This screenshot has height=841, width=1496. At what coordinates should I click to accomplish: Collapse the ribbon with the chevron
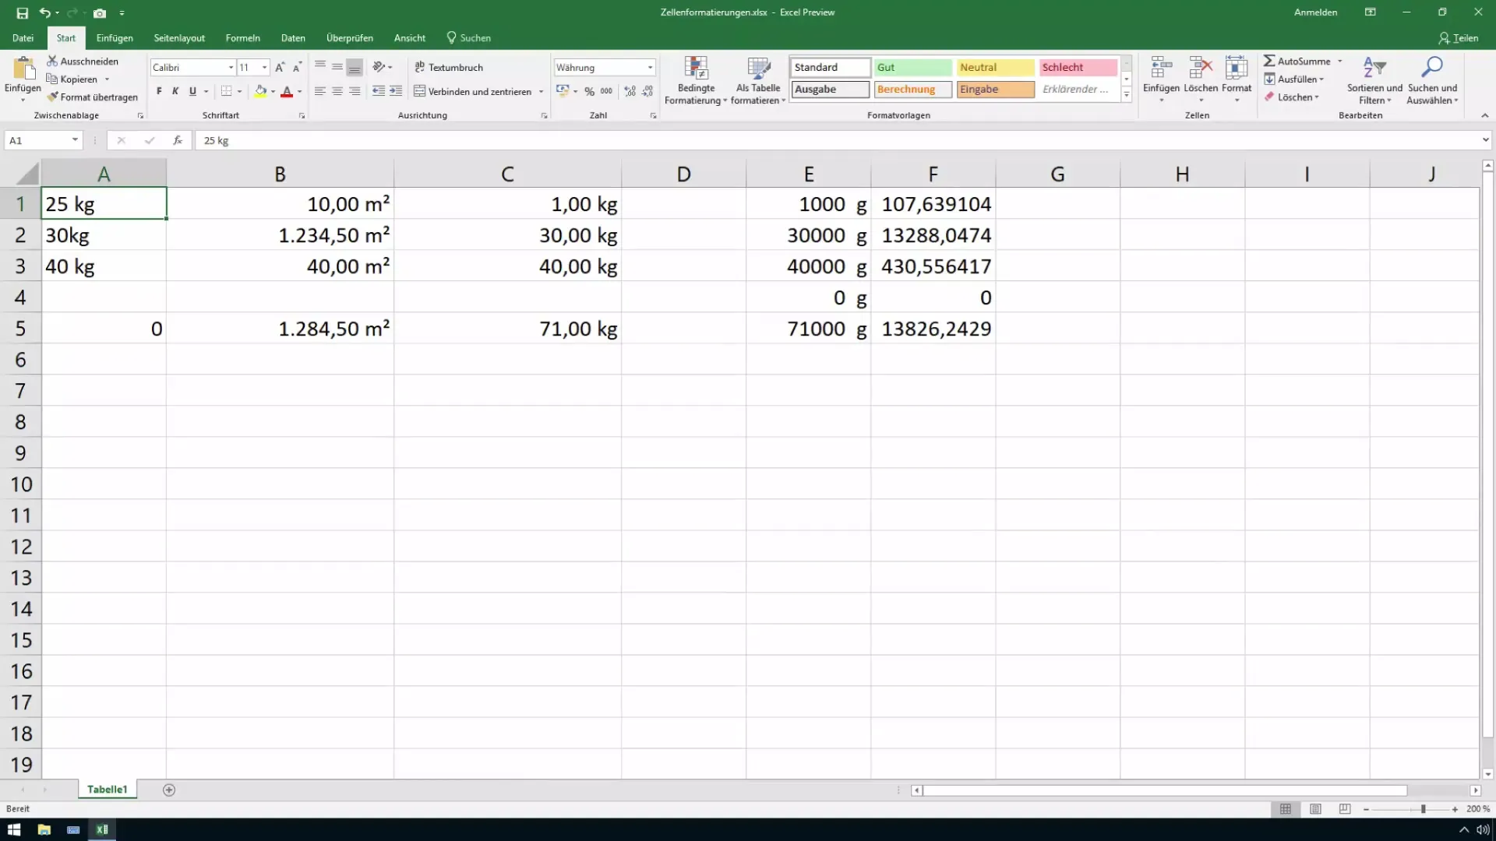(1484, 115)
